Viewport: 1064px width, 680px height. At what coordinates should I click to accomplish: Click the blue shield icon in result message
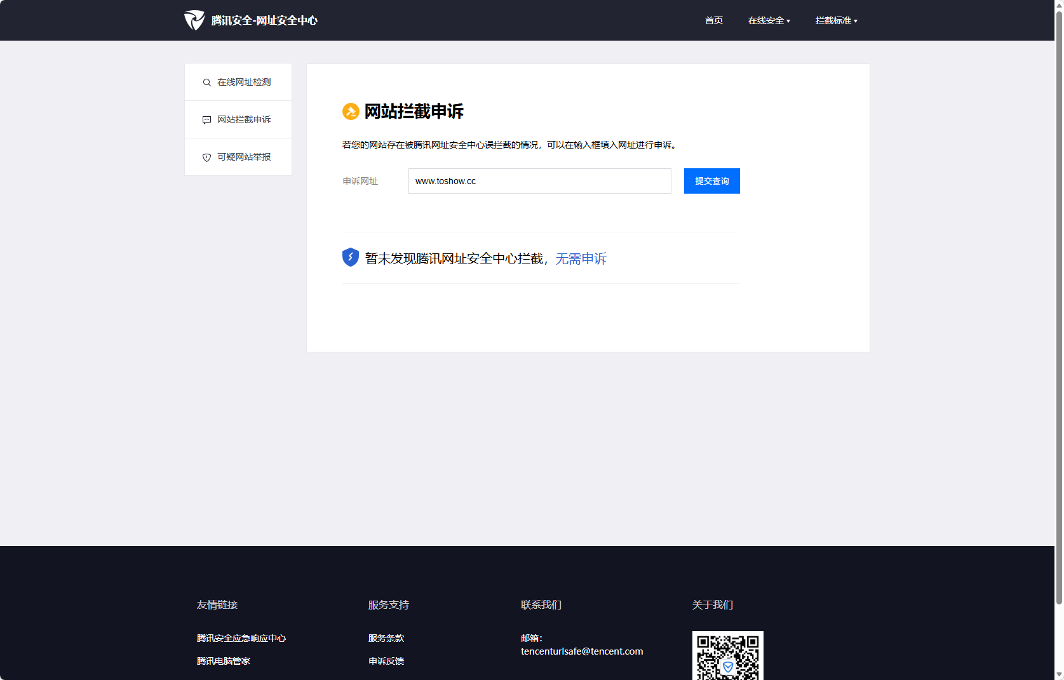(x=351, y=257)
